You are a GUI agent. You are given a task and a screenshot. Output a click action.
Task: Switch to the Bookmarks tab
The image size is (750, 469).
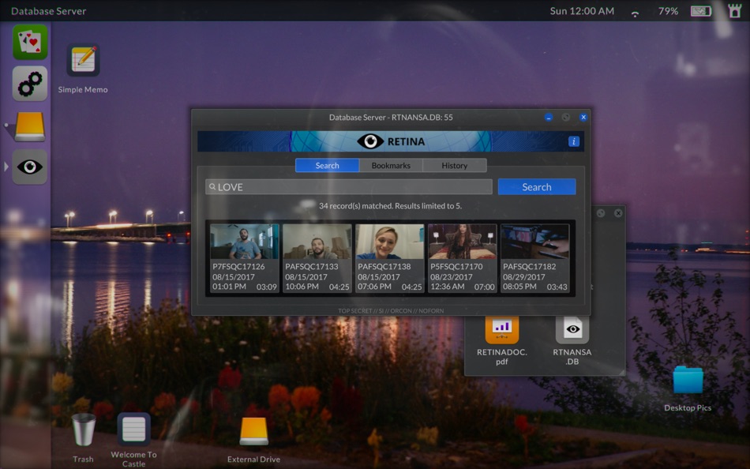pos(391,166)
